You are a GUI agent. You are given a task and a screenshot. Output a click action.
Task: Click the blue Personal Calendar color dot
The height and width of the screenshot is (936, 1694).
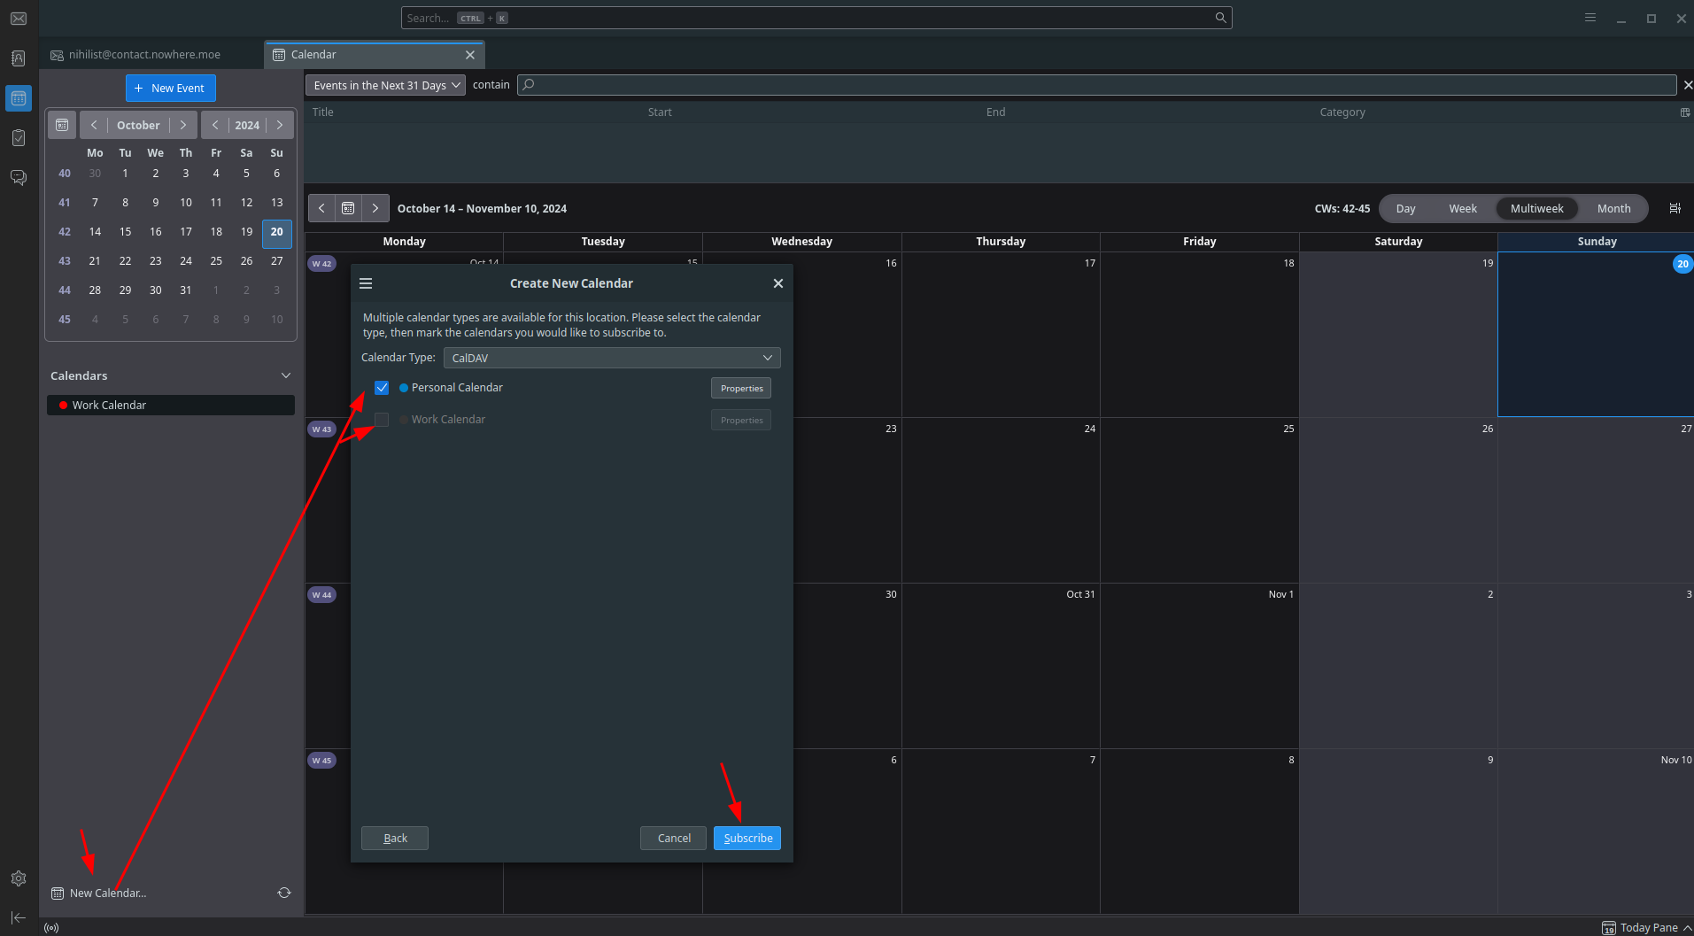(404, 388)
